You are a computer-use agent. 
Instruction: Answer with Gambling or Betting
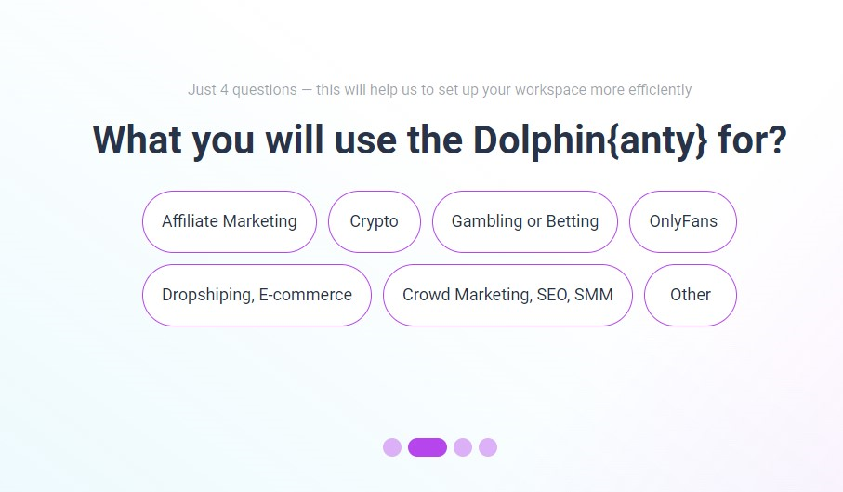tap(524, 221)
